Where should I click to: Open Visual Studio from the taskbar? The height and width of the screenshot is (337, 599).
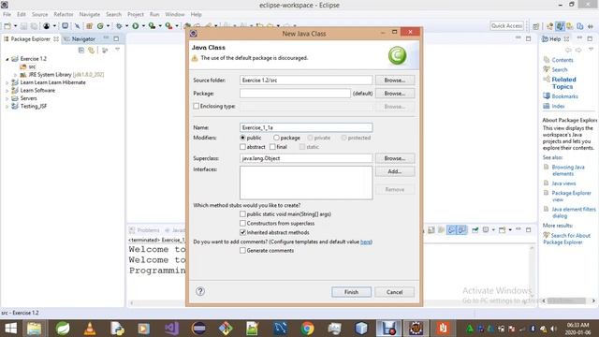171,329
